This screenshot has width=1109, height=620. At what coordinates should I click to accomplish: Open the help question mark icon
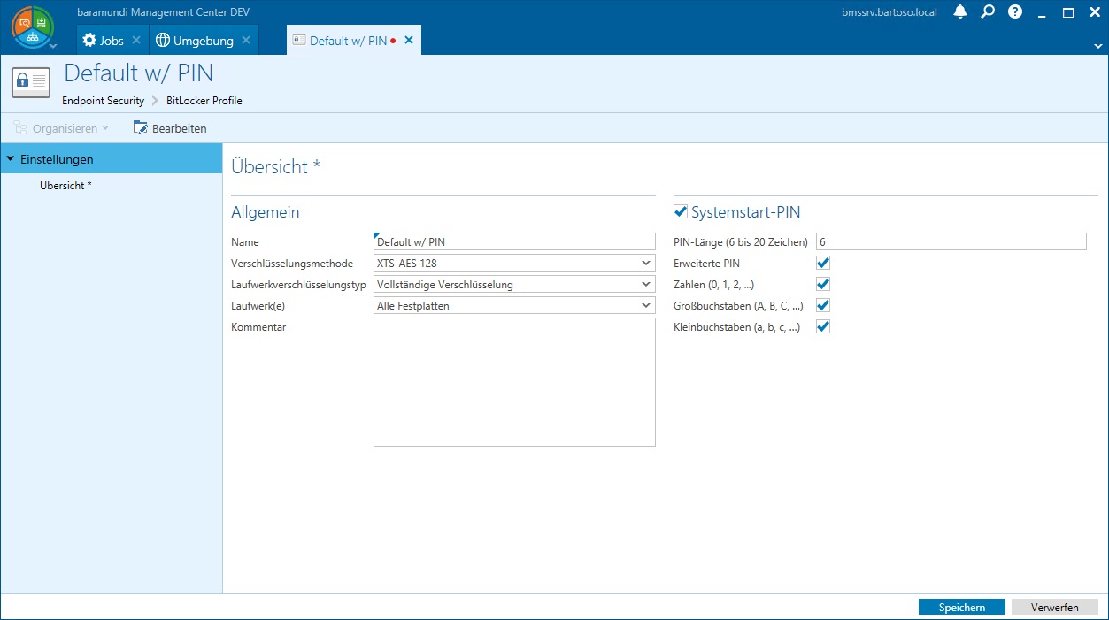pos(1015,12)
